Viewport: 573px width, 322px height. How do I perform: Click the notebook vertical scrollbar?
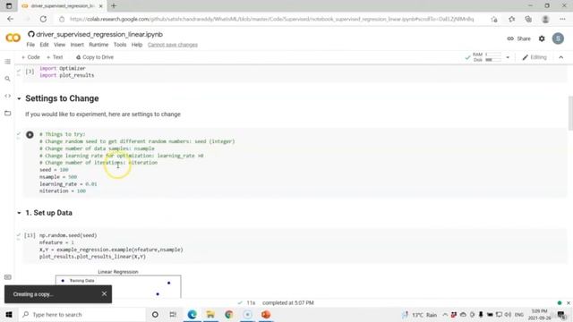pos(570,113)
